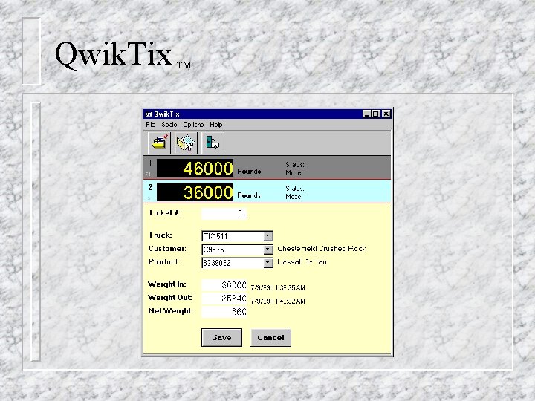Open the Options menu
Viewport: 535px width, 401px height.
[193, 125]
